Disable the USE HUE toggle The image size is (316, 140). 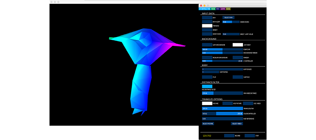point(207,104)
